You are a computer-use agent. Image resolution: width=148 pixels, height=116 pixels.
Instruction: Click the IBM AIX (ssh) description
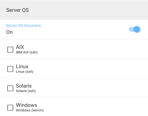pyautogui.click(x=27, y=52)
